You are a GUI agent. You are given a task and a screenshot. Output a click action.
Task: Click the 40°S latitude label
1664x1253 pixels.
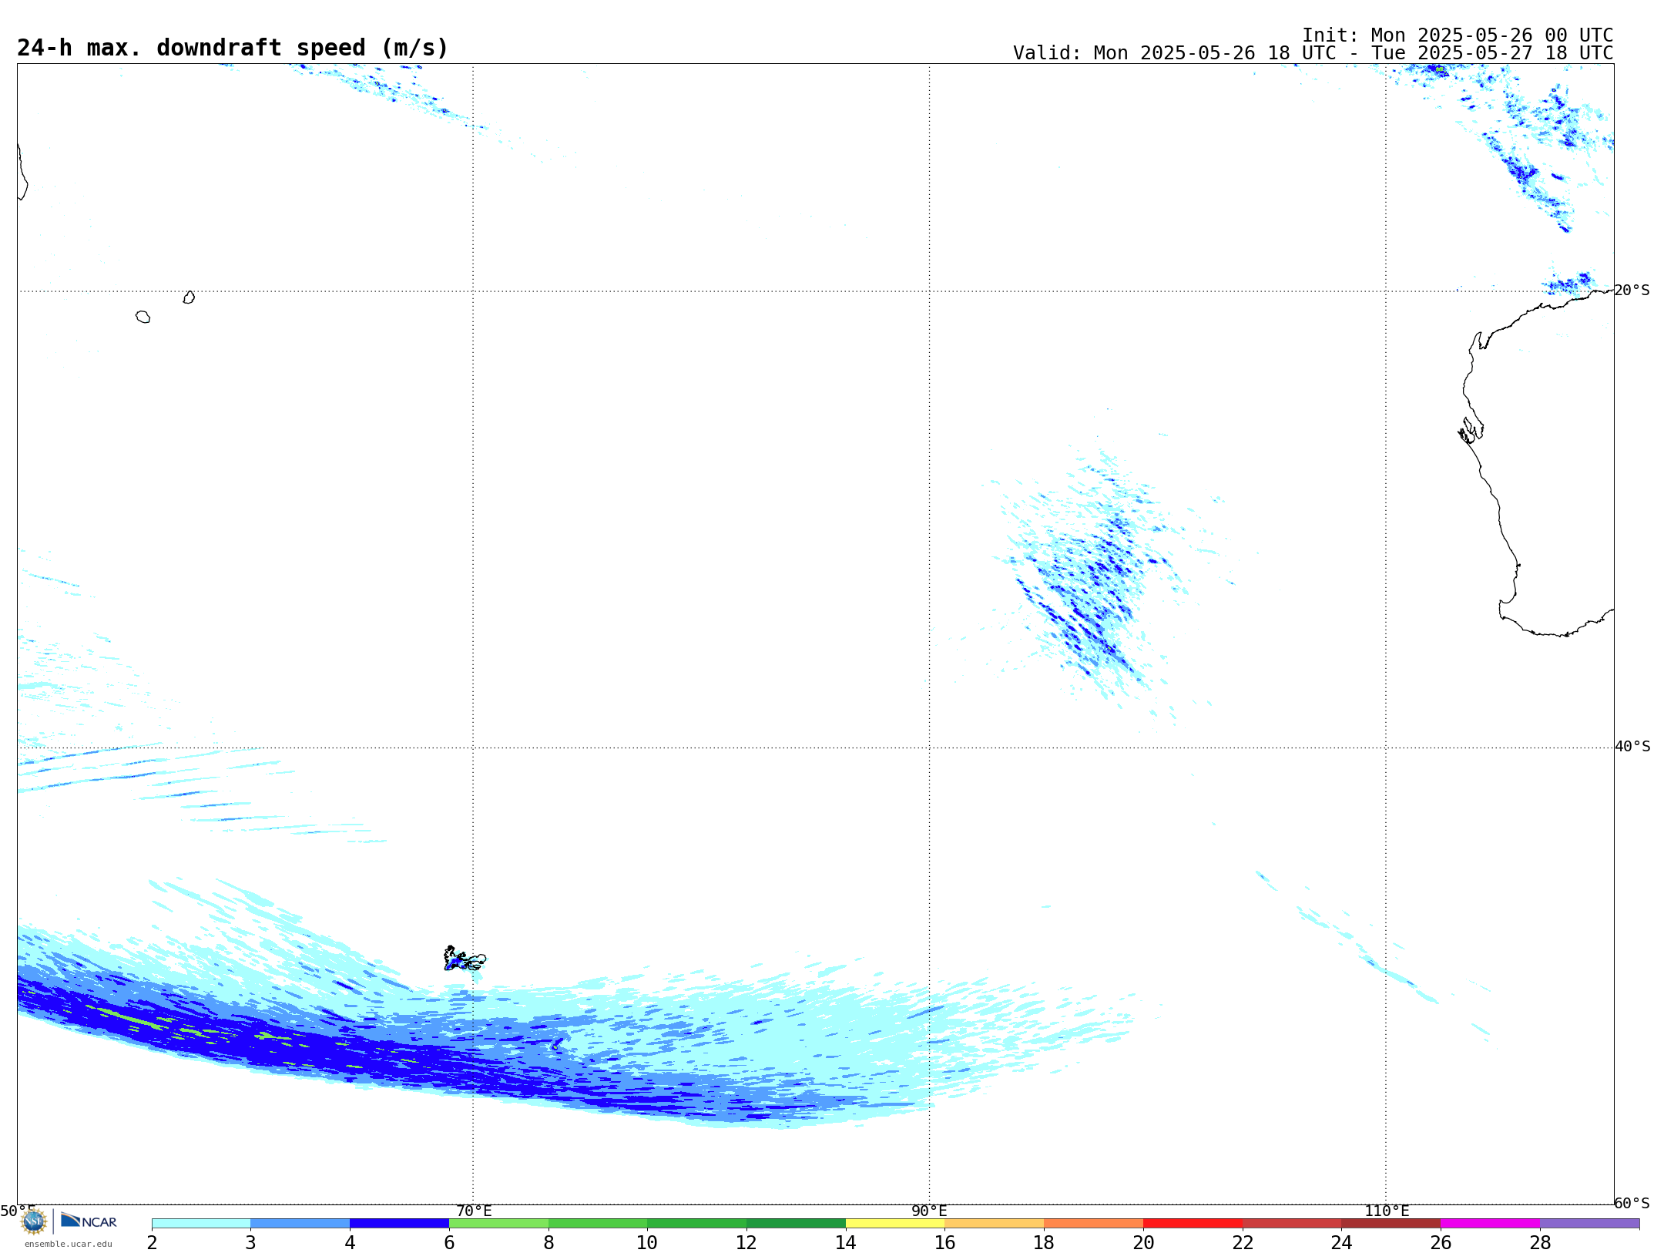(1632, 747)
